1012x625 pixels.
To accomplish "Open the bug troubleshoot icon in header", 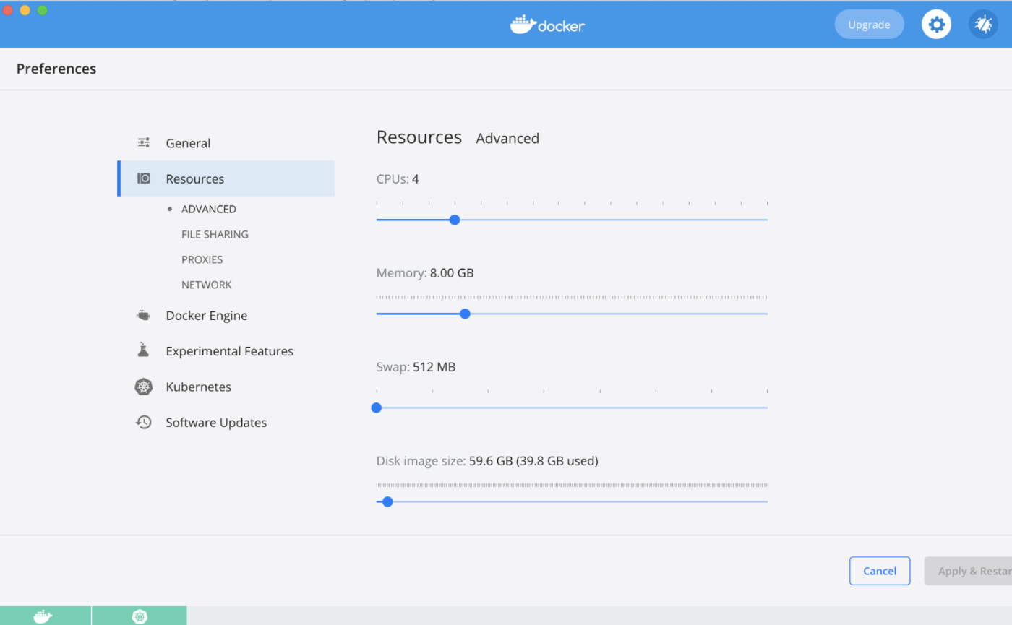I will pos(983,25).
